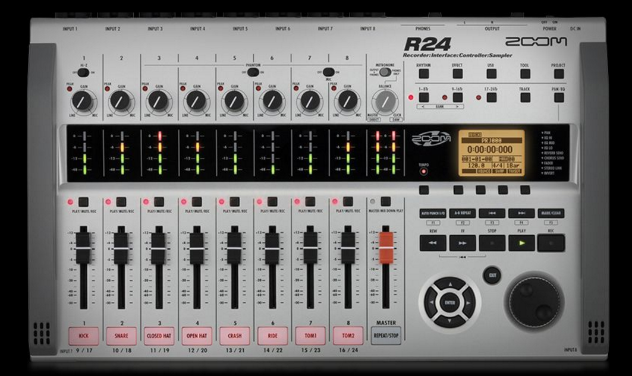Image resolution: width=632 pixels, height=376 pixels.
Task: Open the RHYTHM section button
Action: (x=424, y=74)
